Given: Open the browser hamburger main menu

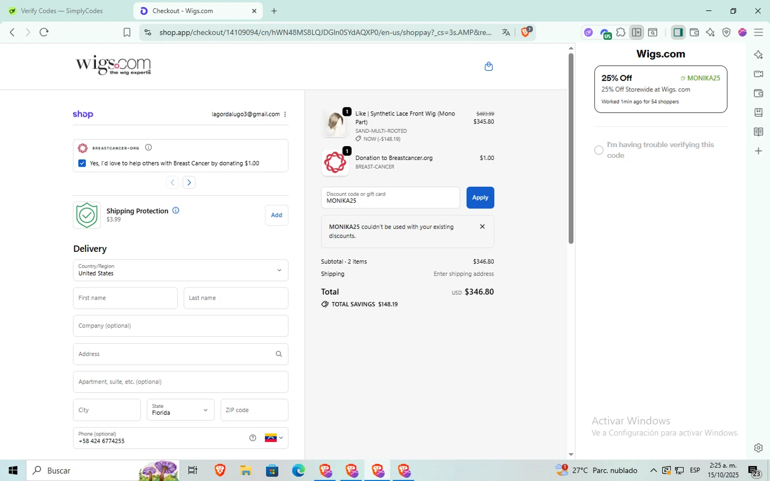Looking at the screenshot, I should [x=758, y=32].
